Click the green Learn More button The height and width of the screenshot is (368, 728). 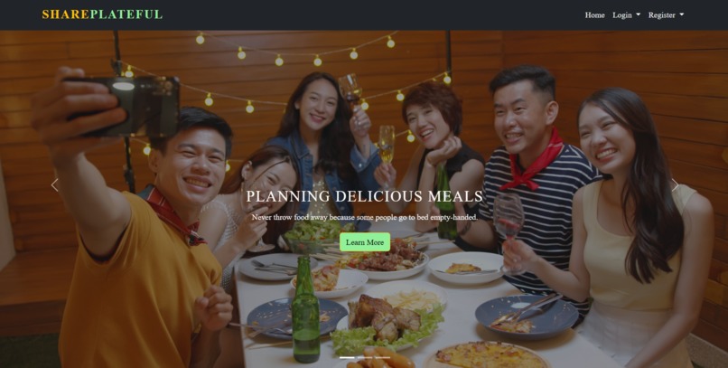(x=365, y=242)
